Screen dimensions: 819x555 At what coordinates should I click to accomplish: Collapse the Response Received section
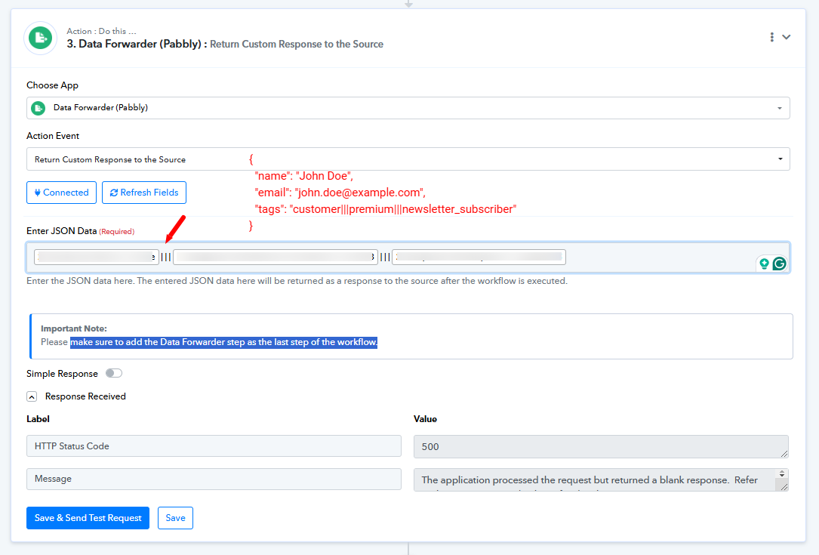32,396
